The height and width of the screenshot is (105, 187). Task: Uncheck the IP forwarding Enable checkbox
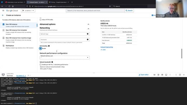[x=41, y=48]
